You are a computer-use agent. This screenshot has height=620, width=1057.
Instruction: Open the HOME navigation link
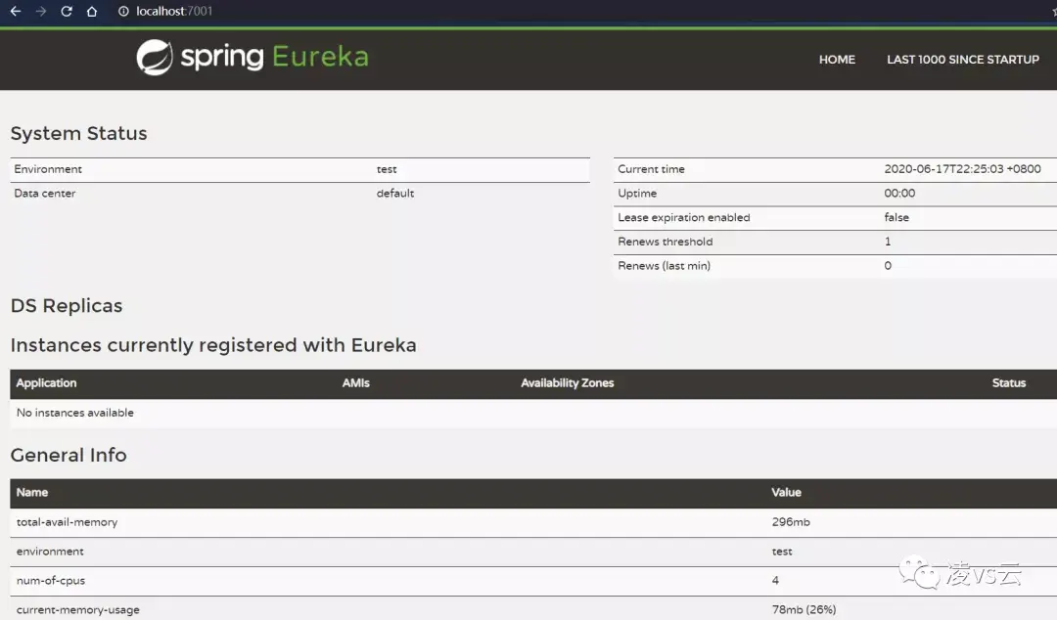pyautogui.click(x=837, y=60)
